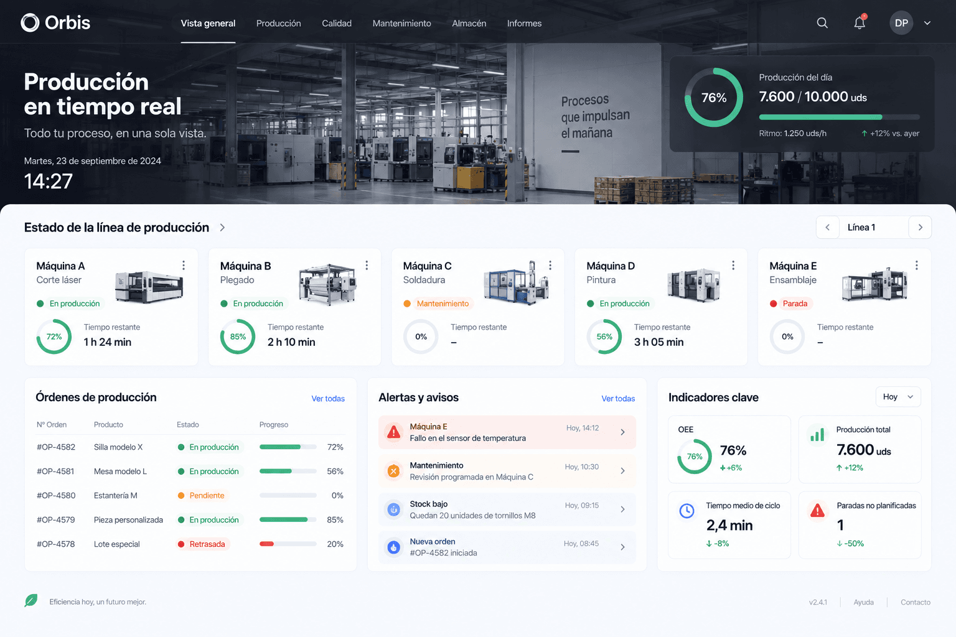The height and width of the screenshot is (637, 956).
Task: Open the notifications bell
Action: [860, 23]
